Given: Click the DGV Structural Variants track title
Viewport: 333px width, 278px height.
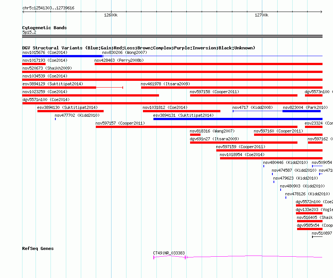Looking at the screenshot, I should [x=138, y=48].
